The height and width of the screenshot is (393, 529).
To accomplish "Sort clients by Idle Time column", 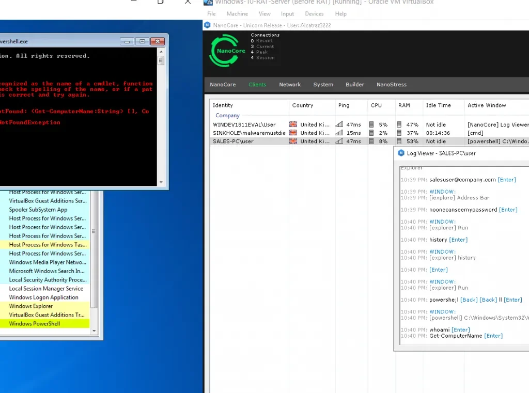I will pyautogui.click(x=444, y=105).
